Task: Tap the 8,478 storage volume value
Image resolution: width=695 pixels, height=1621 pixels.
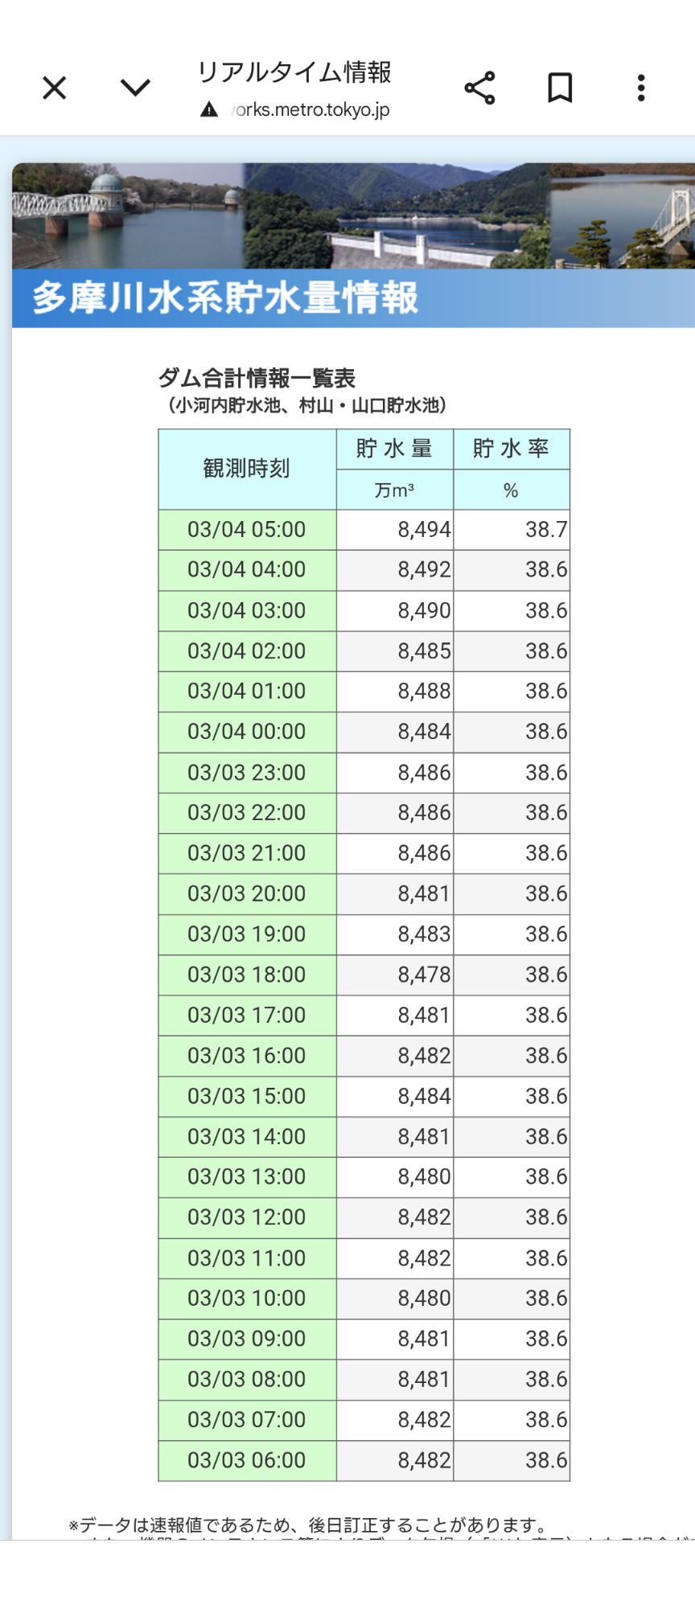Action: [x=424, y=975]
